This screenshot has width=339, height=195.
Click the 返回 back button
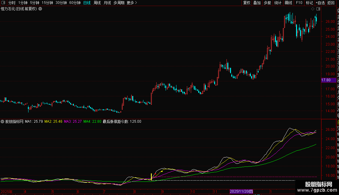(331, 3)
